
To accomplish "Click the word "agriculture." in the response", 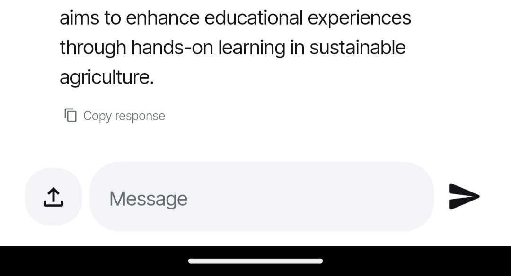I will pyautogui.click(x=107, y=77).
